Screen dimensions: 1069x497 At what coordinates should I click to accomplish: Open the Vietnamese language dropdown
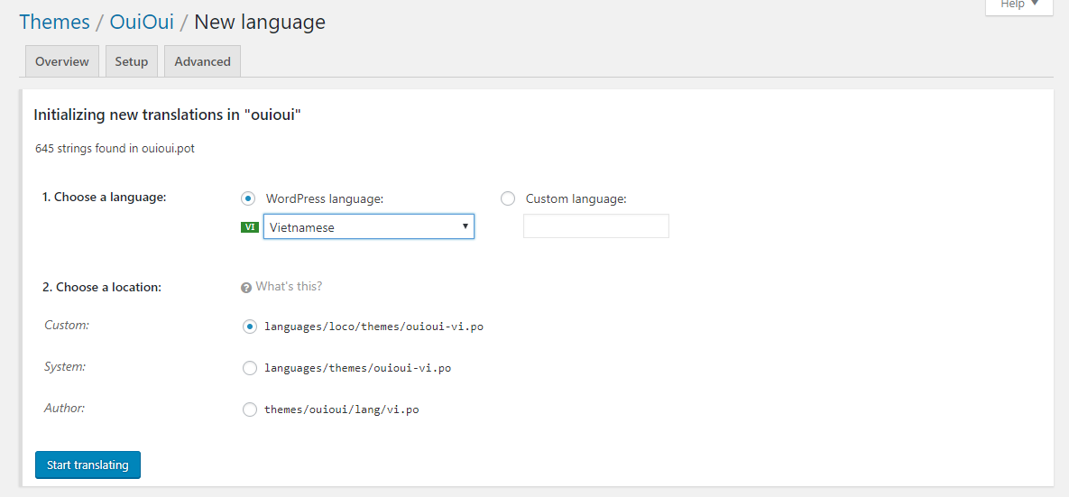click(x=369, y=227)
